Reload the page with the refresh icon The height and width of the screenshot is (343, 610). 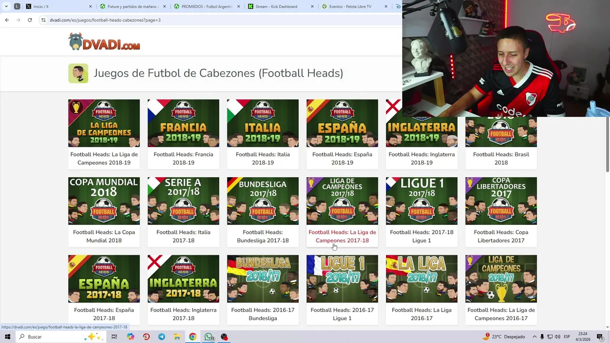(x=30, y=20)
